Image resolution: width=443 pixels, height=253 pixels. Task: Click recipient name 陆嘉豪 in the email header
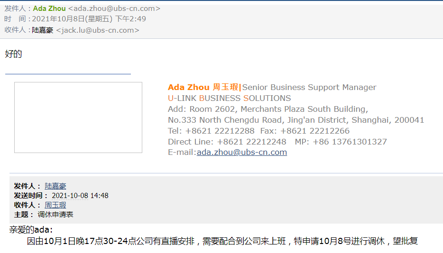[42, 30]
